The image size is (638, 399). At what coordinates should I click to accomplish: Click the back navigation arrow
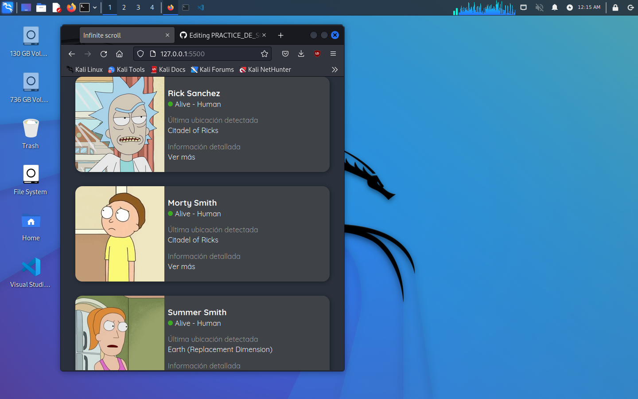coord(71,54)
